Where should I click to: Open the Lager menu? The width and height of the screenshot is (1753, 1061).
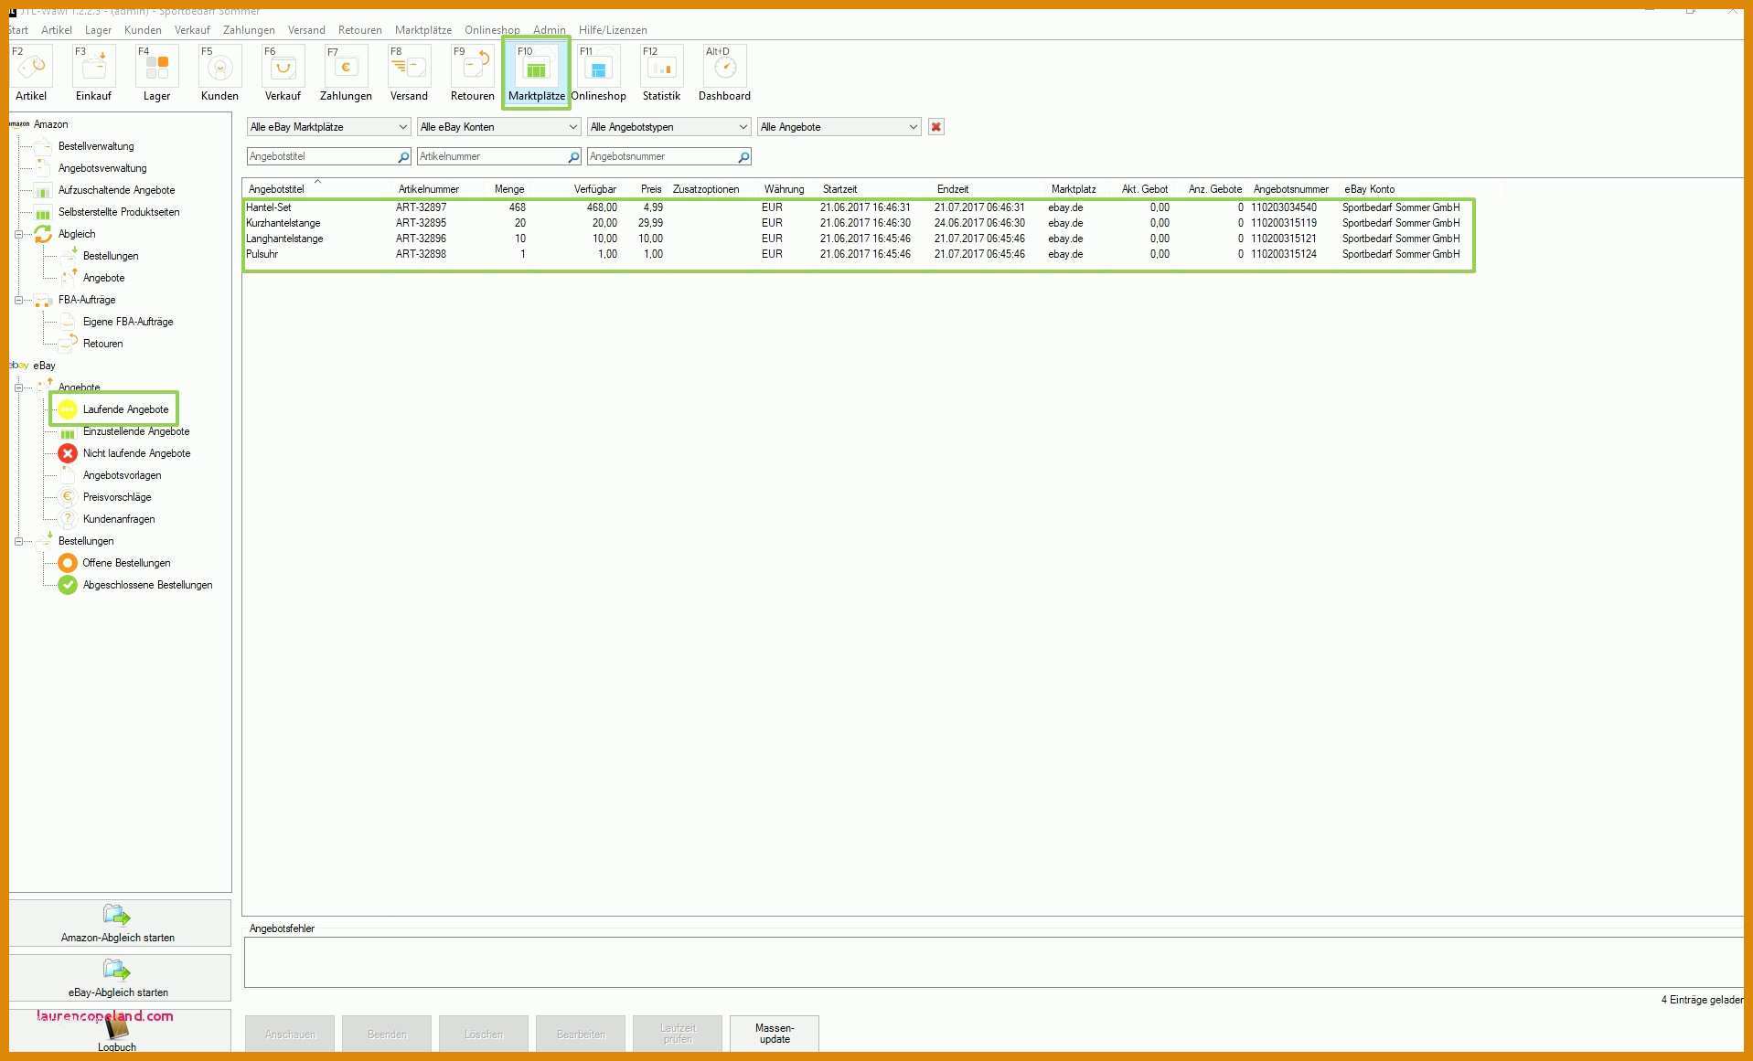pos(98,30)
